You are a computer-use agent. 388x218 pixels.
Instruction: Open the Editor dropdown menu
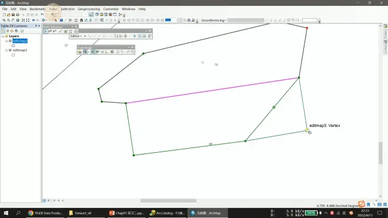pyautogui.click(x=76, y=36)
